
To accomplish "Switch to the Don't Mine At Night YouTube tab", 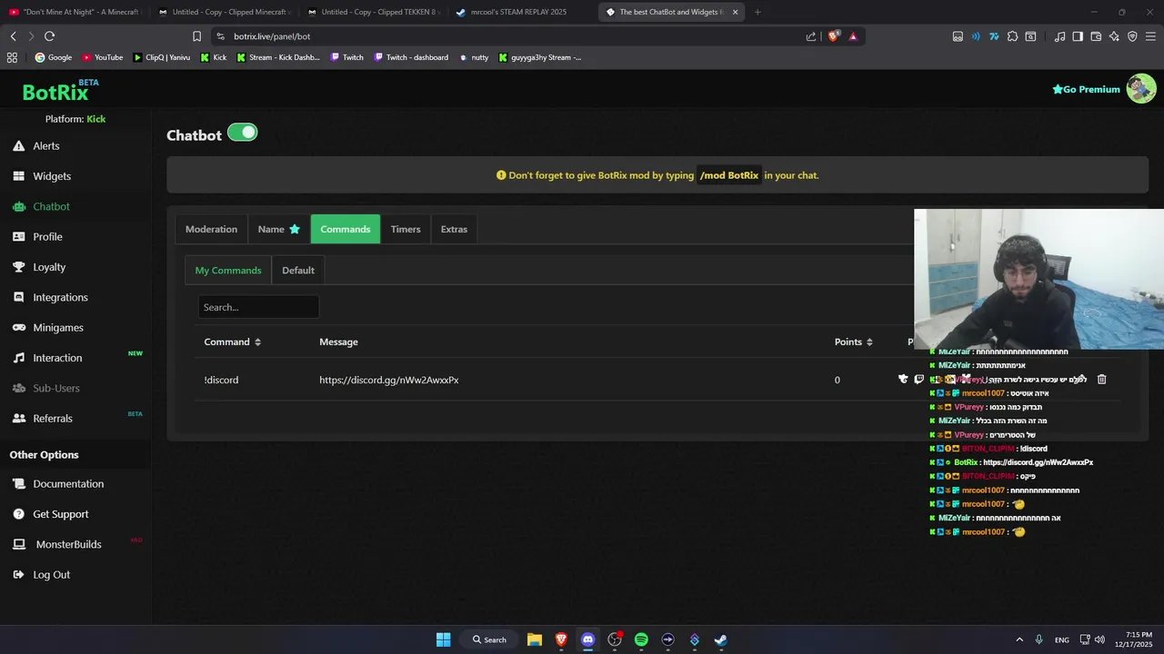I will [75, 12].
